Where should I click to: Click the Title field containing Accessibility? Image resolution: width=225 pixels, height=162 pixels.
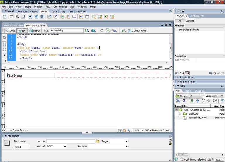tap(67, 30)
